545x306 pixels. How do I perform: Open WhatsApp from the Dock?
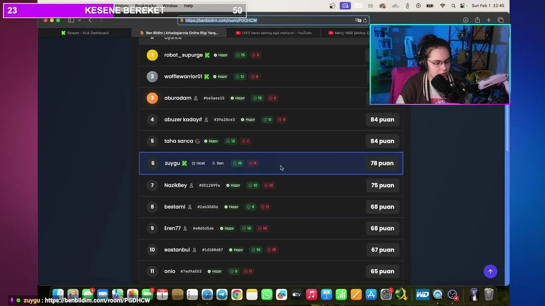267,295
